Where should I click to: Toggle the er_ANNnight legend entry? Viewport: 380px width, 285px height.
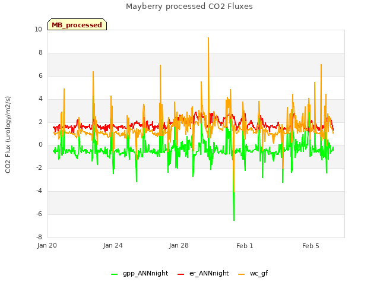tap(203, 273)
